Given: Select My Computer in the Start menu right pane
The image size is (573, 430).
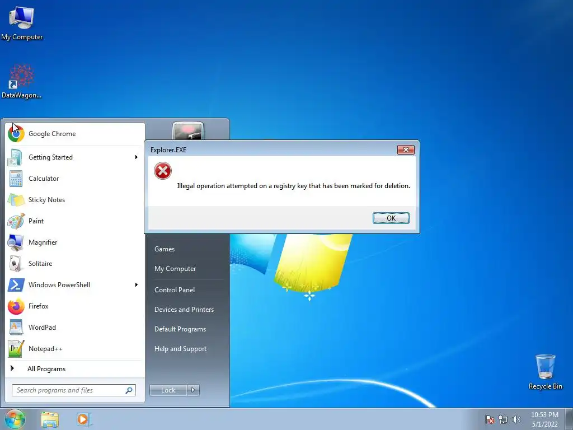Looking at the screenshot, I should [x=175, y=269].
